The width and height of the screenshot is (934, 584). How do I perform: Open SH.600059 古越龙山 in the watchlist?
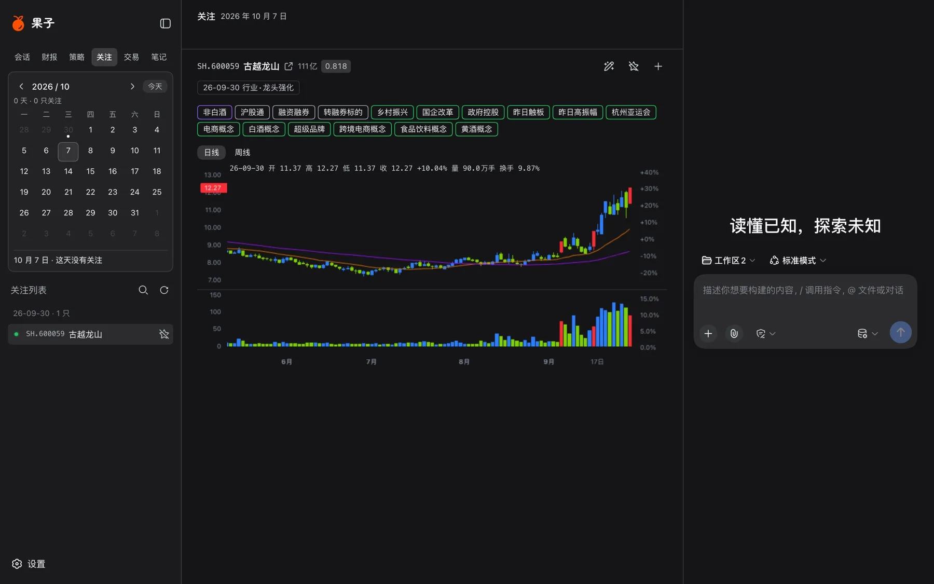90,334
